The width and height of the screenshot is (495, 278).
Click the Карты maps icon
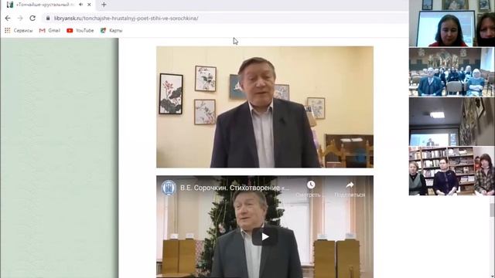pyautogui.click(x=103, y=31)
